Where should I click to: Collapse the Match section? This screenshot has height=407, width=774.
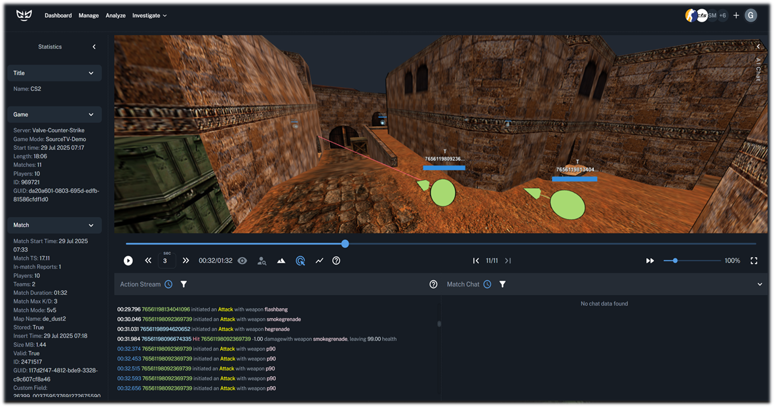click(54, 225)
